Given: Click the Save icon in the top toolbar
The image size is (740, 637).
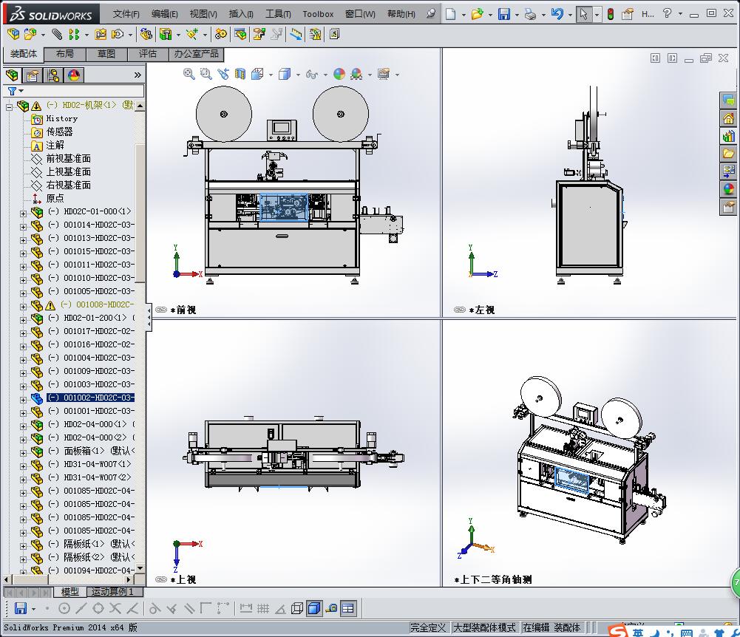Looking at the screenshot, I should (x=503, y=14).
